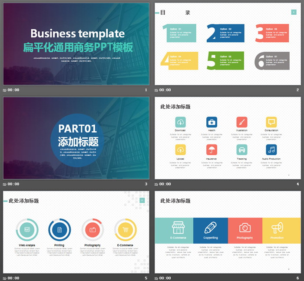
Task: Click the E-Commerce storefront icon on slide 6
Action: [x=178, y=227]
